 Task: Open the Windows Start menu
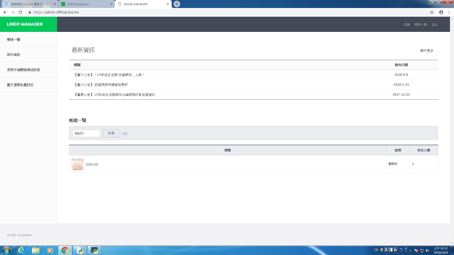click(x=6, y=251)
